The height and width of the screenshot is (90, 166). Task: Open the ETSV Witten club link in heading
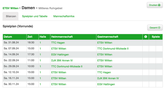click(x=11, y=8)
